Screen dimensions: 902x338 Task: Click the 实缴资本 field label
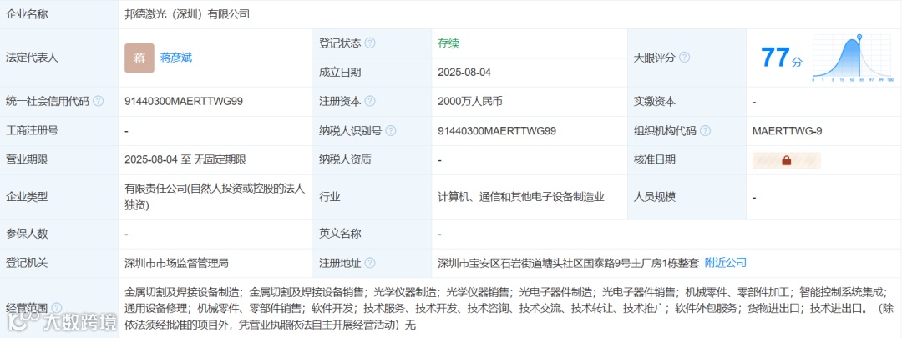tap(655, 101)
